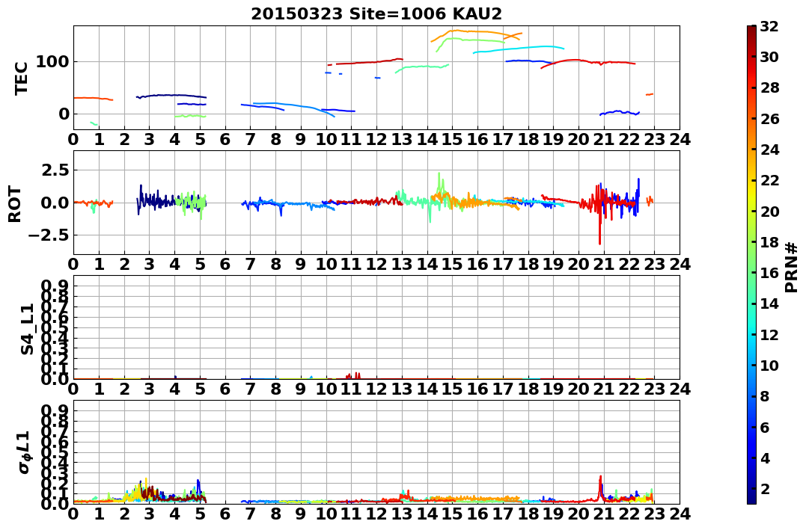
Task: Click the dark red top of the PRN colorbar
Action: [x=751, y=30]
